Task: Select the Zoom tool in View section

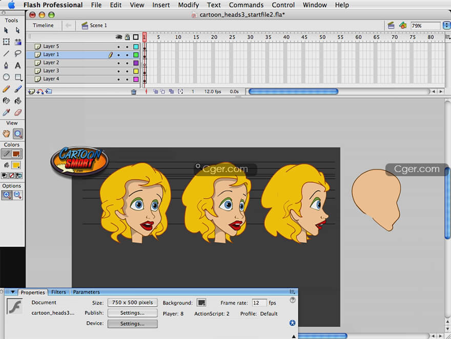Action: point(18,134)
